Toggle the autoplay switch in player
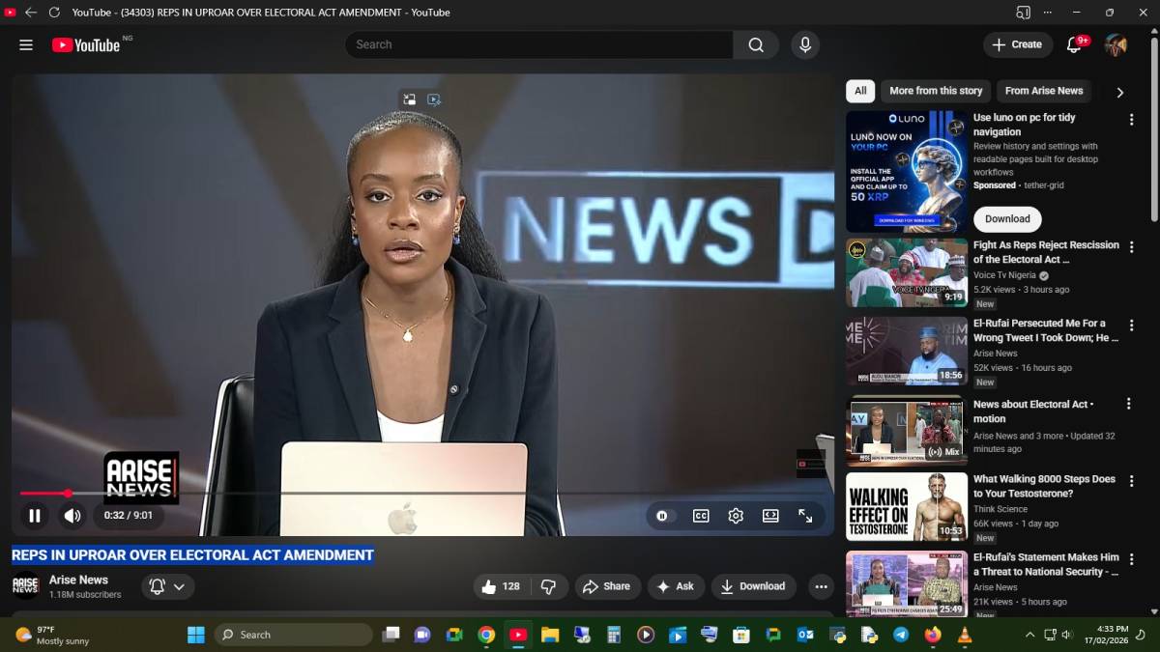The height and width of the screenshot is (652, 1160). coord(662,516)
